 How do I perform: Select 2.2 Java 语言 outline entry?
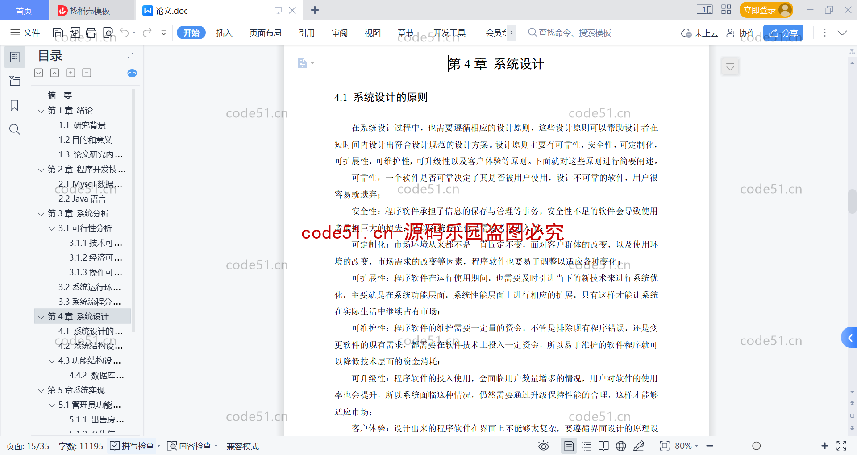click(x=83, y=199)
